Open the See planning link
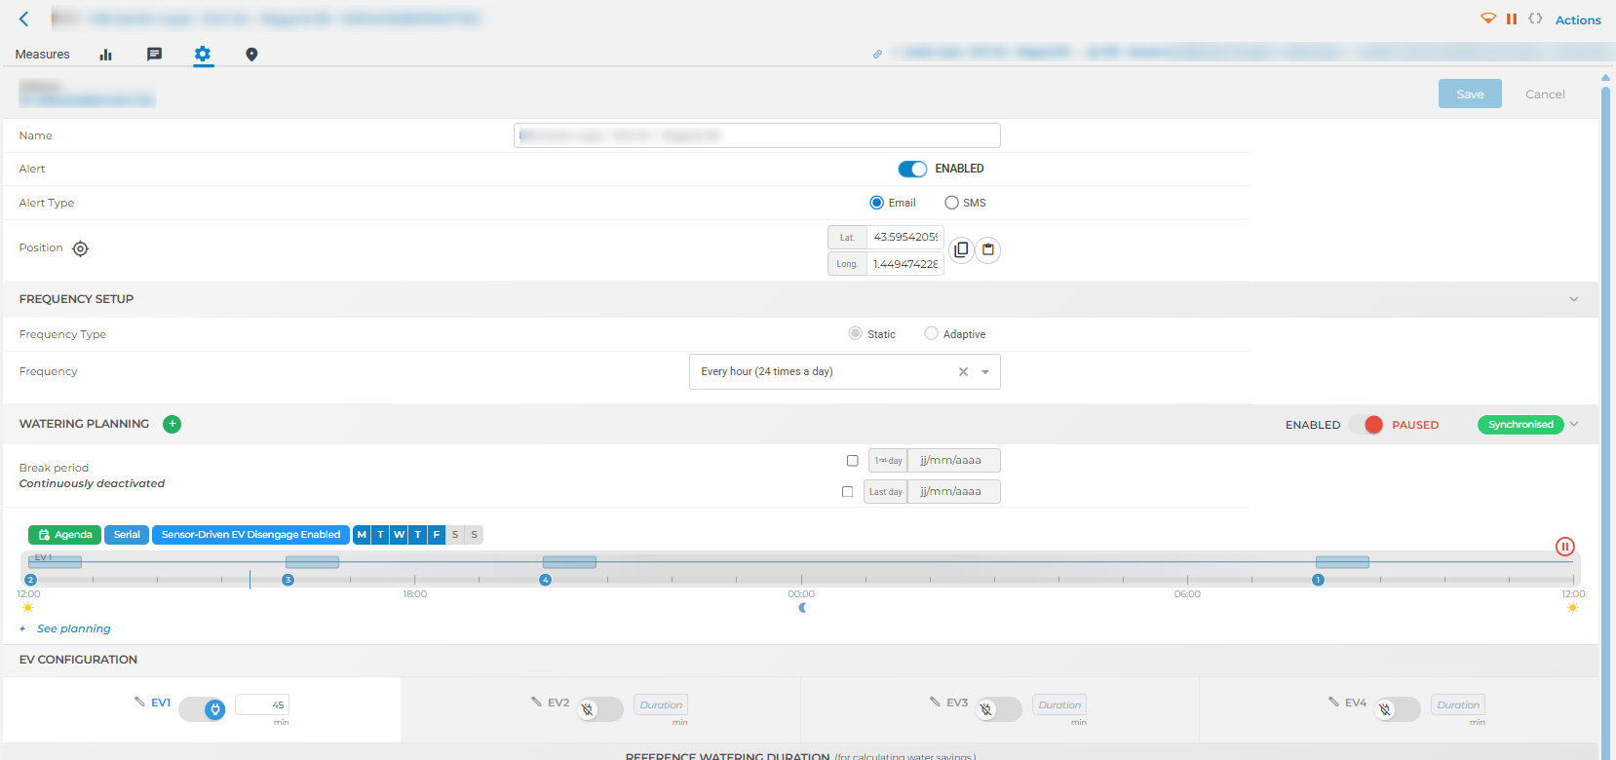This screenshot has height=760, width=1616. pos(74,628)
